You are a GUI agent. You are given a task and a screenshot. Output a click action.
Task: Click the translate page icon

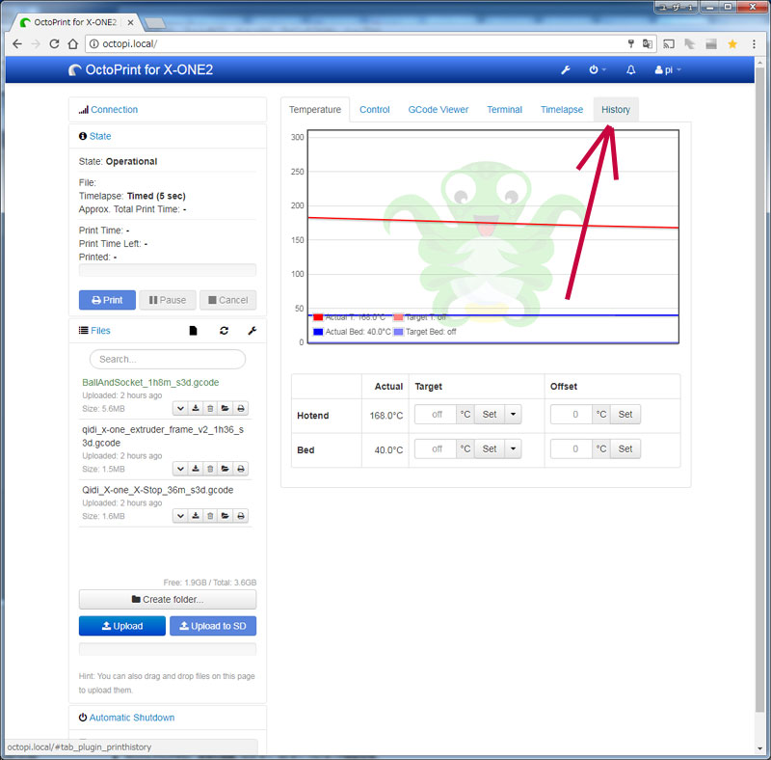coord(648,43)
